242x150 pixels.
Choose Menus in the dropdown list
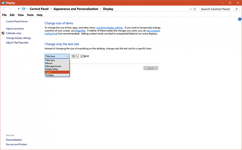(x=57, y=63)
